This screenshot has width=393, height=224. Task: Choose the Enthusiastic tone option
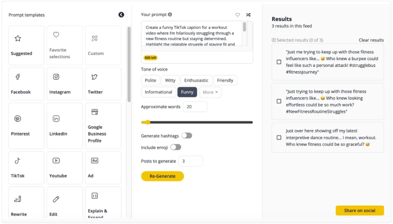click(196, 81)
